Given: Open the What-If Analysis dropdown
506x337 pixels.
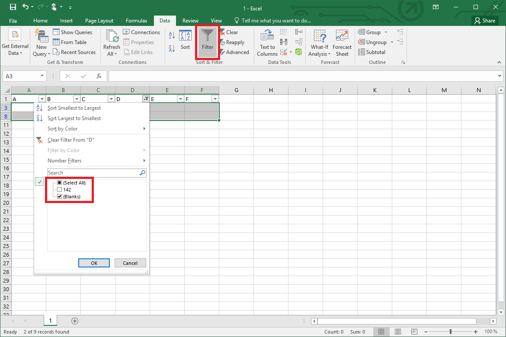Looking at the screenshot, I should (319, 42).
